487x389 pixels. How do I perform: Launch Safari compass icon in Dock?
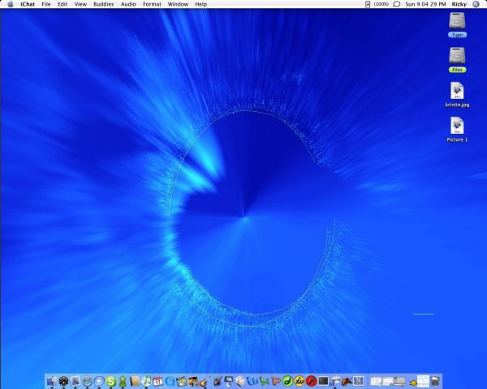point(88,381)
